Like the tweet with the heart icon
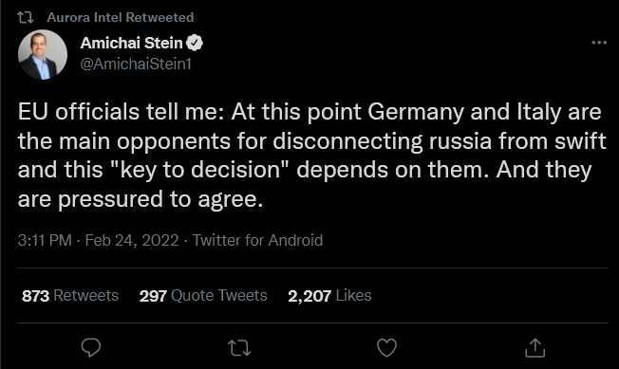The width and height of the screenshot is (619, 369). (387, 348)
